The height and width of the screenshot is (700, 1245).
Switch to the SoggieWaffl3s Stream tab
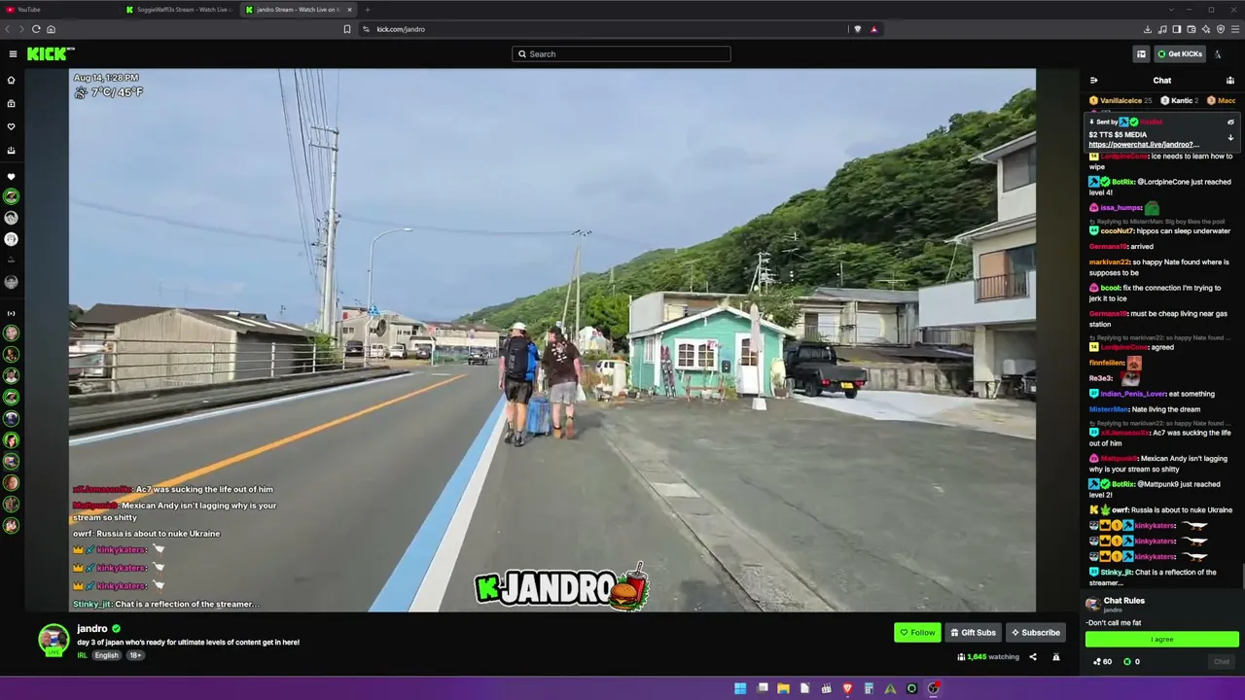click(180, 10)
